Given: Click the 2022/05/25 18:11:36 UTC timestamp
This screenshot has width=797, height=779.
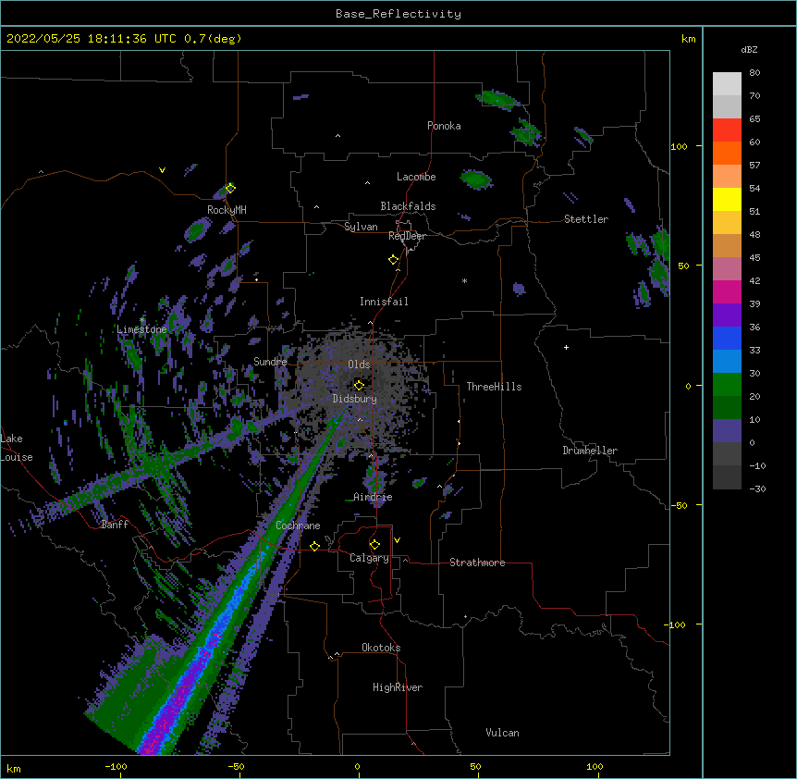Looking at the screenshot, I should [92, 39].
